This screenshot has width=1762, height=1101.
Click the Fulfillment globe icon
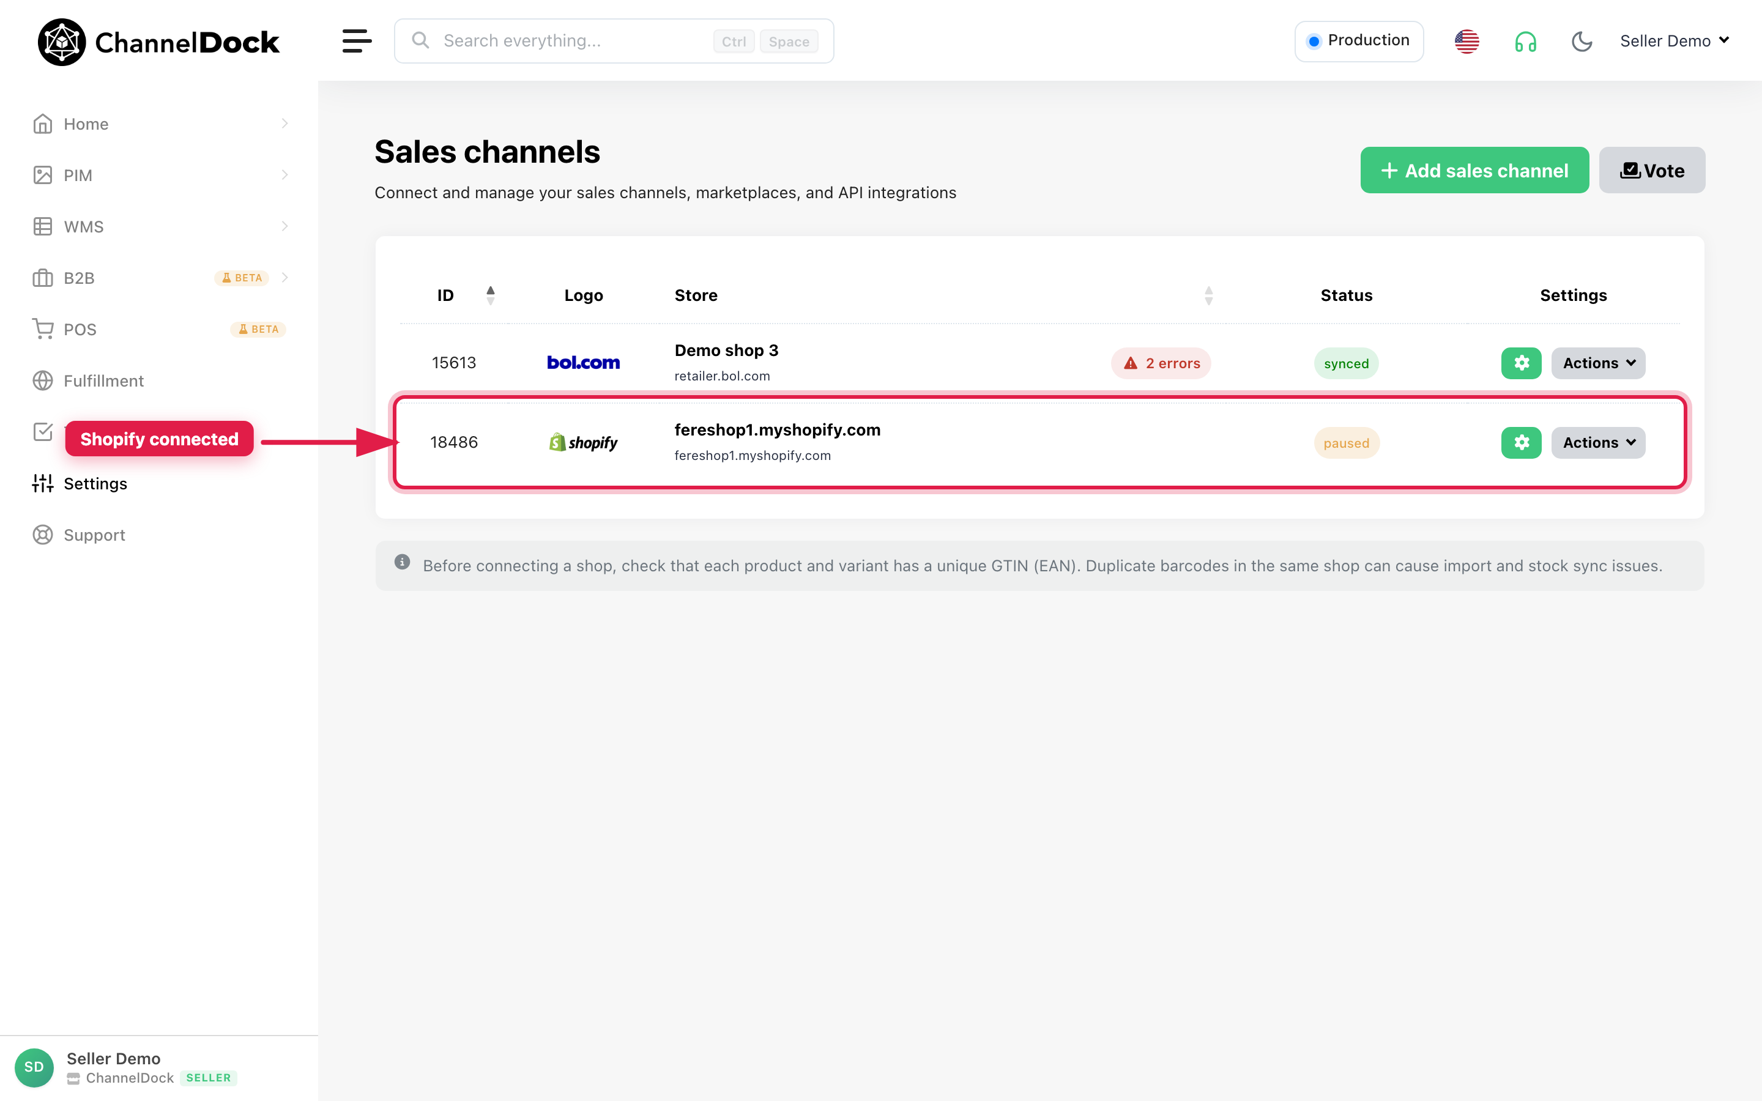tap(43, 380)
